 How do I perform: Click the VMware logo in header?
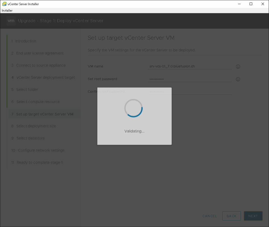pos(11,21)
